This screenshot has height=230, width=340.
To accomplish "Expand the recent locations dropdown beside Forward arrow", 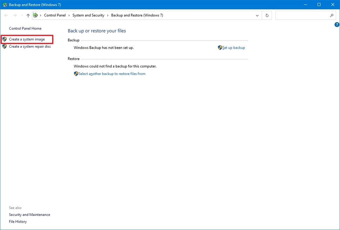I will [21, 15].
